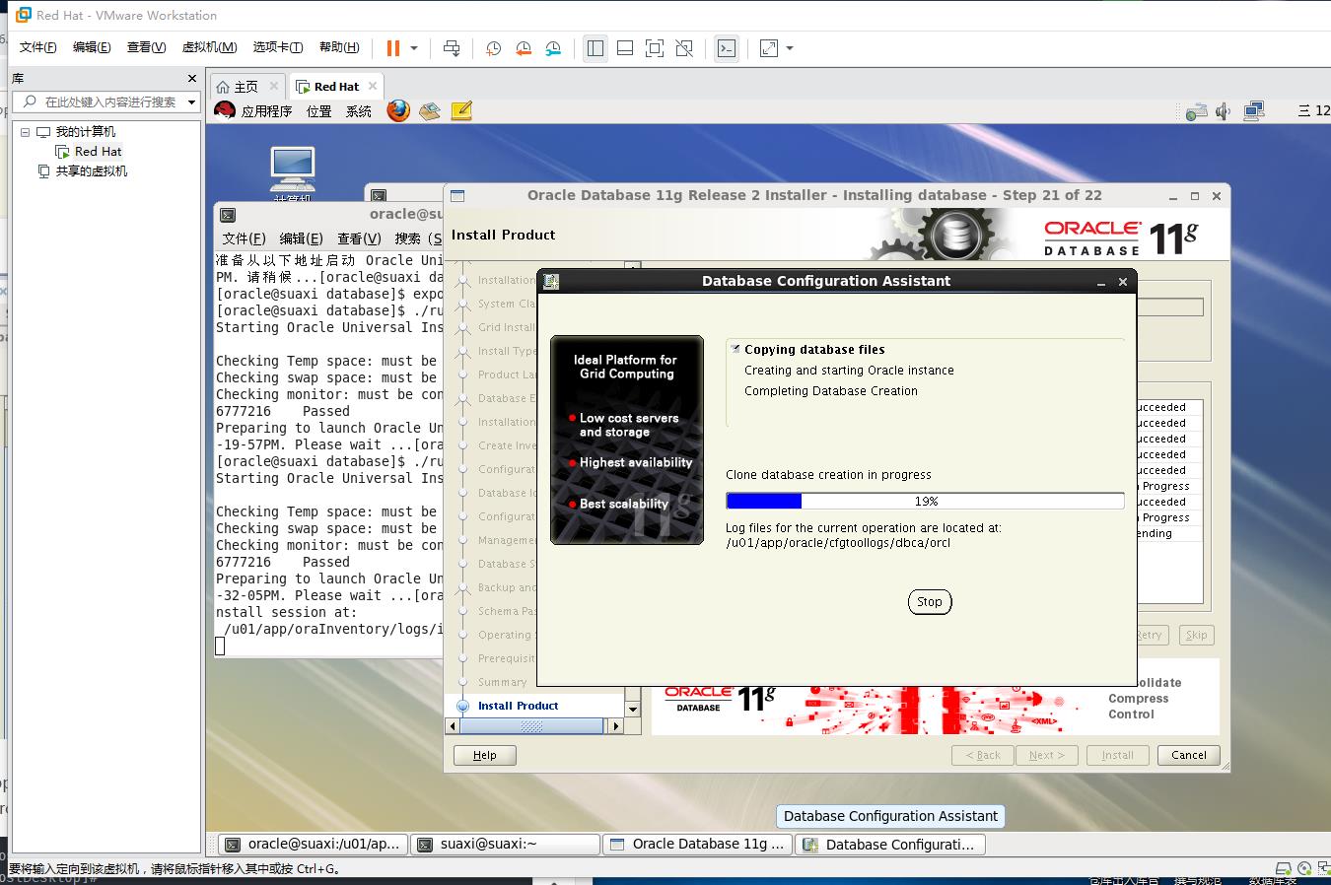Viewport: 1331px width, 885px height.
Task: Open the 选项卡(T) menu
Action: click(x=278, y=47)
